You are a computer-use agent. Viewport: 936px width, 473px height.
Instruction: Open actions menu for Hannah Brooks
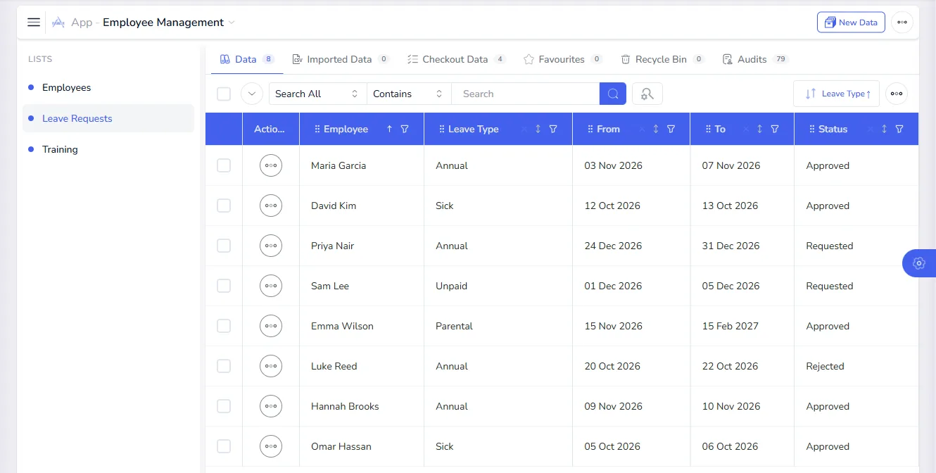point(271,406)
